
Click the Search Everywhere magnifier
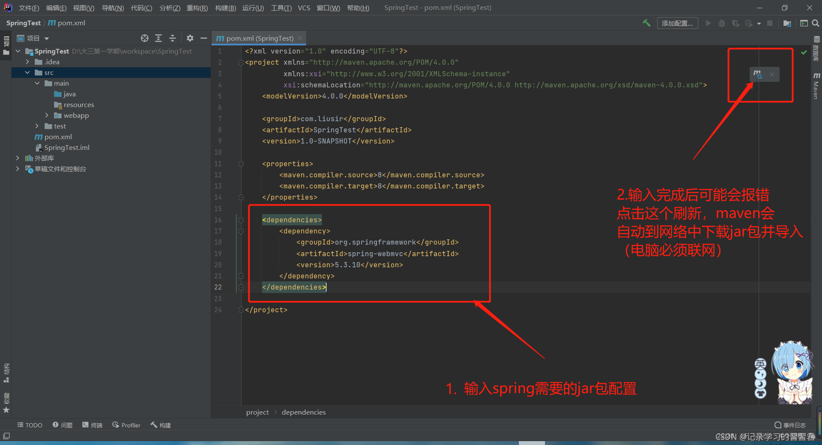[x=816, y=23]
